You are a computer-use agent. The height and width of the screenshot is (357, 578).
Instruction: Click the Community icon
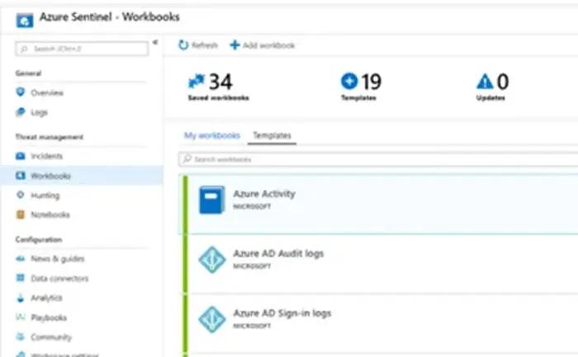(x=21, y=336)
